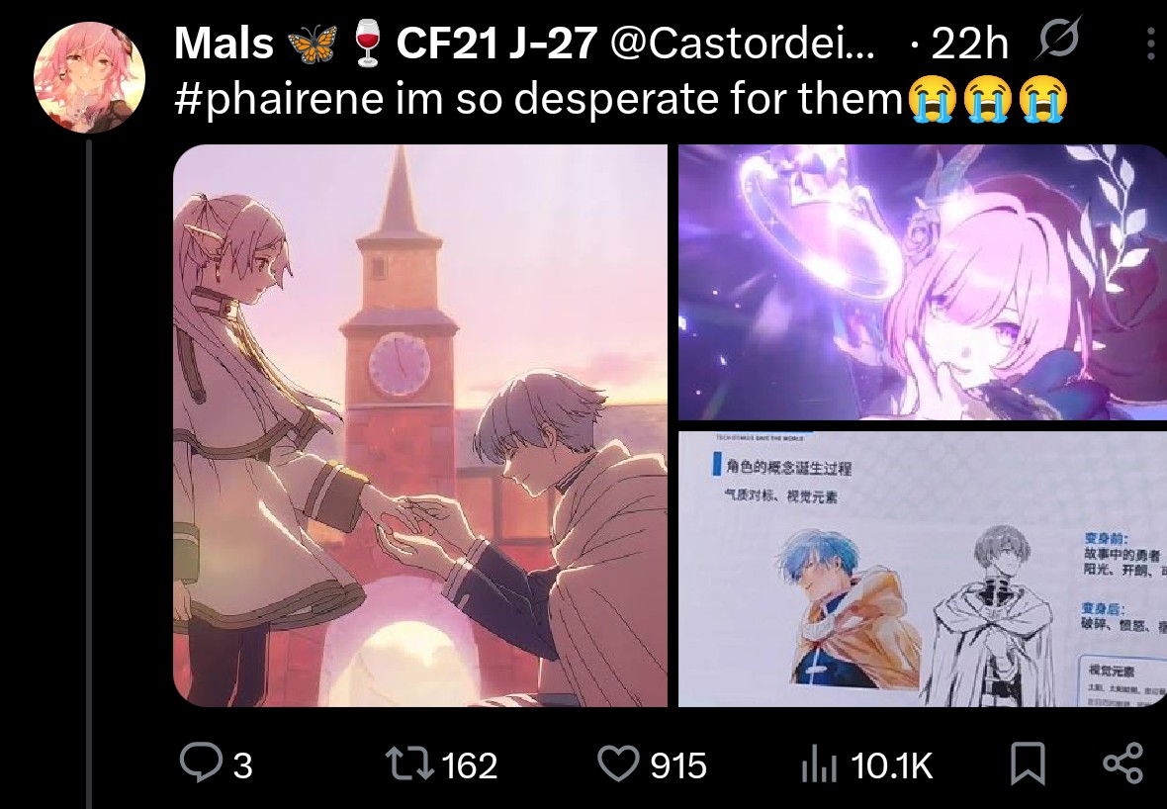Click the 10.1K views count
This screenshot has height=809, width=1167.
(891, 765)
